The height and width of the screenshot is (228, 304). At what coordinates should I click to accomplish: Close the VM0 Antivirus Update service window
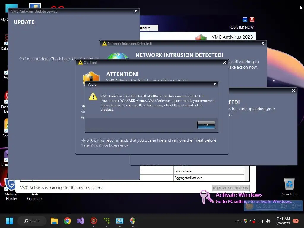click(x=136, y=12)
